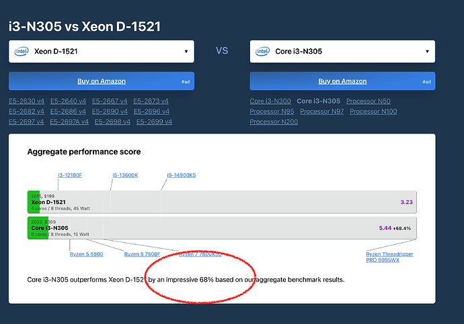Click the Xeon D-1521 green score bar

coord(34,202)
